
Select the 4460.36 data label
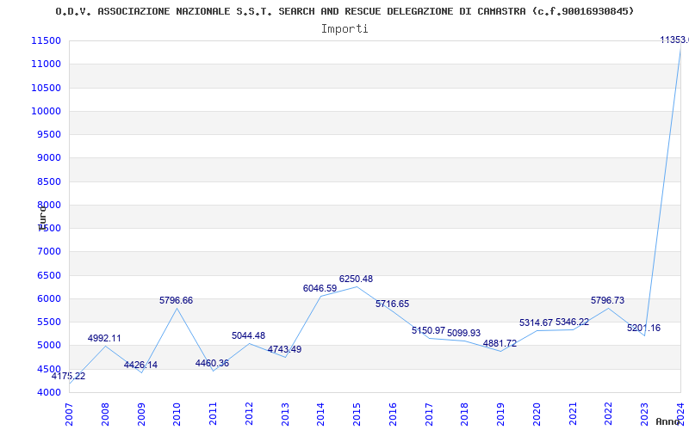tap(212, 363)
